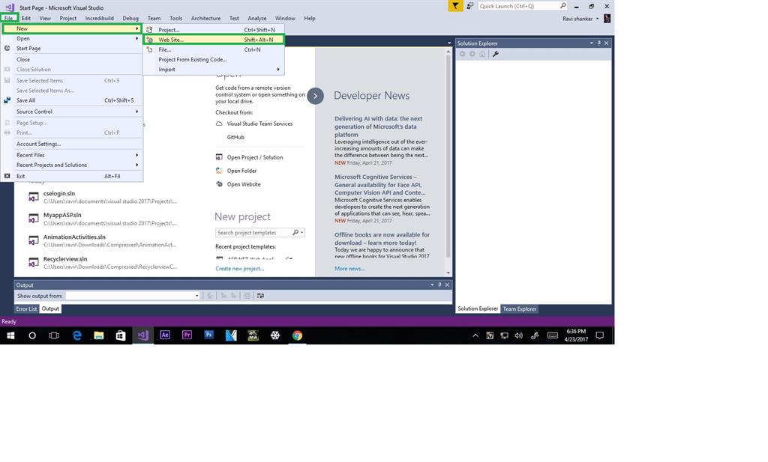The image size is (768, 462).
Task: Click the Open Website link
Action: 244,184
